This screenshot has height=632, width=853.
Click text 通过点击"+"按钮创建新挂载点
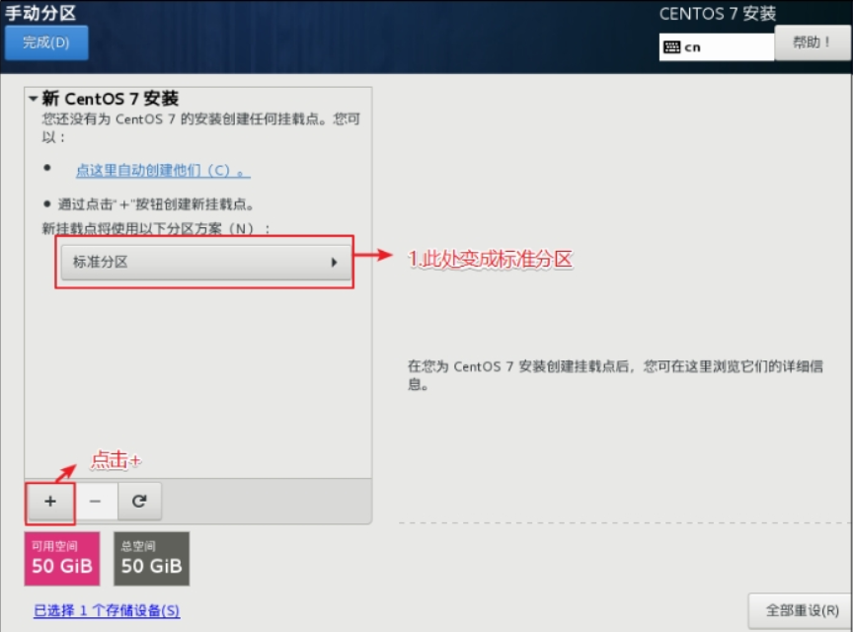point(156,204)
